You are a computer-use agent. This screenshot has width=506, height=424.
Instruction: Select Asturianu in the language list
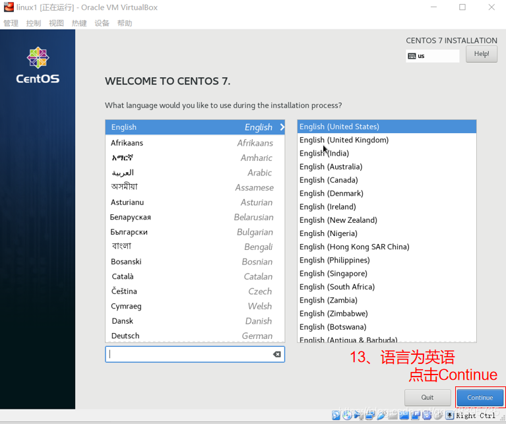[195, 202]
